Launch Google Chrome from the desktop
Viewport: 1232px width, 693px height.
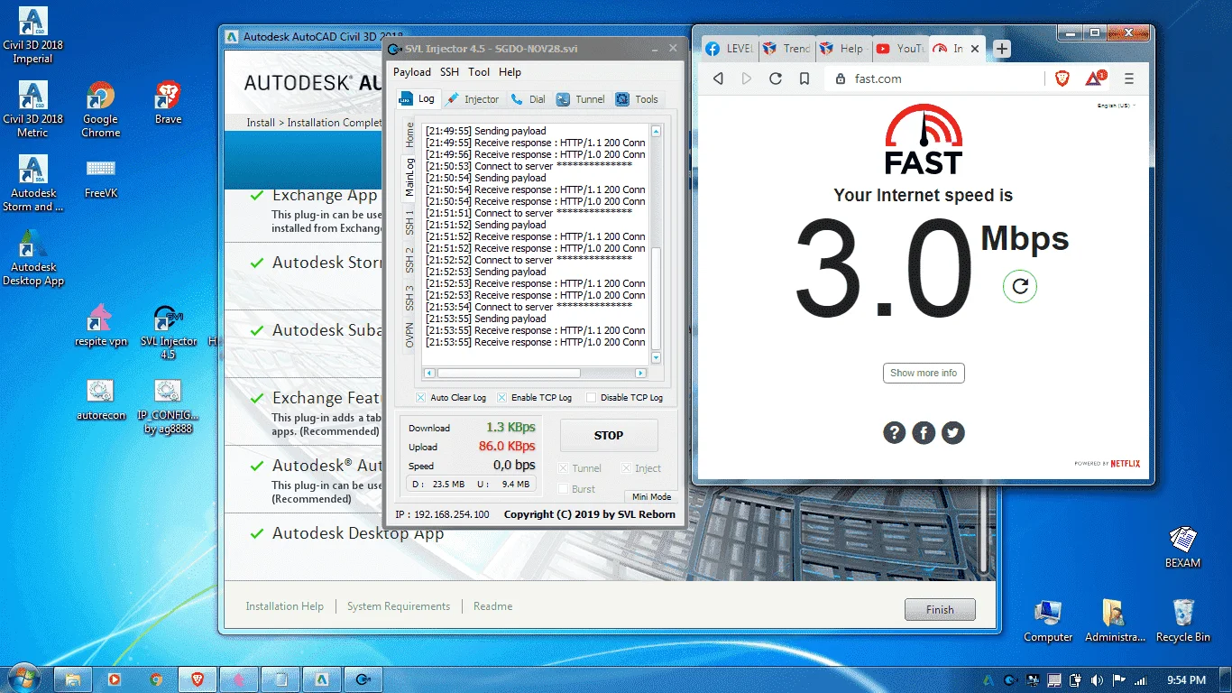[100, 110]
